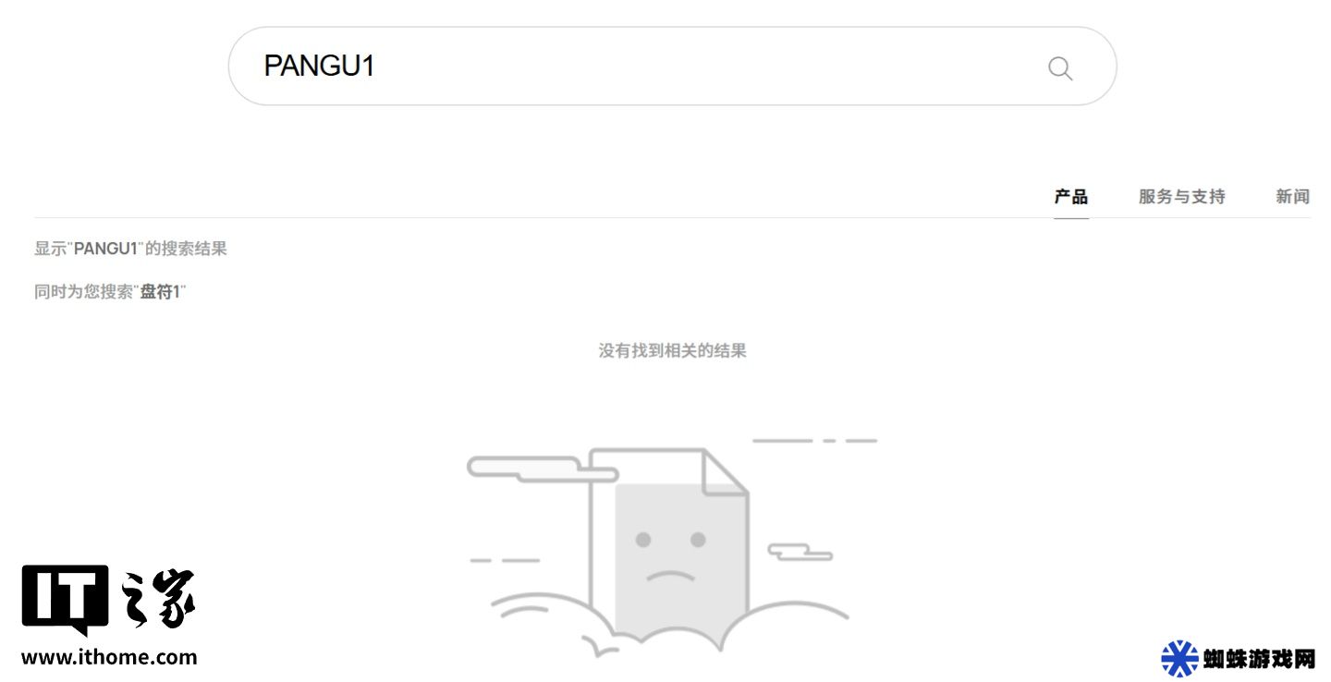Image resolution: width=1331 pixels, height=682 pixels.
Task: Select the 产品 tab
Action: point(1071,197)
